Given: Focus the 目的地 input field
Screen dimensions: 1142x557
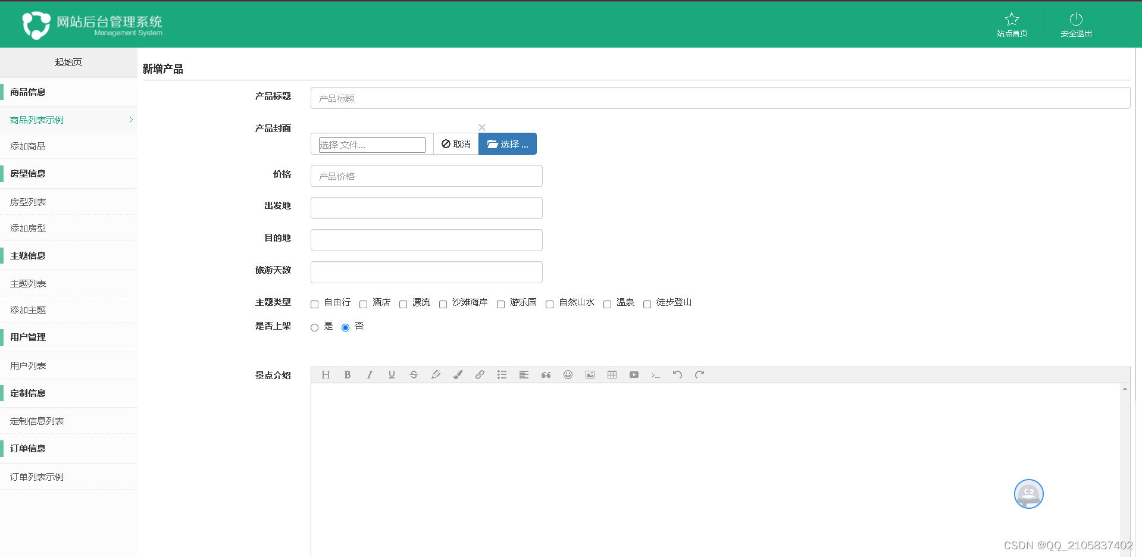Looking at the screenshot, I should coord(426,240).
